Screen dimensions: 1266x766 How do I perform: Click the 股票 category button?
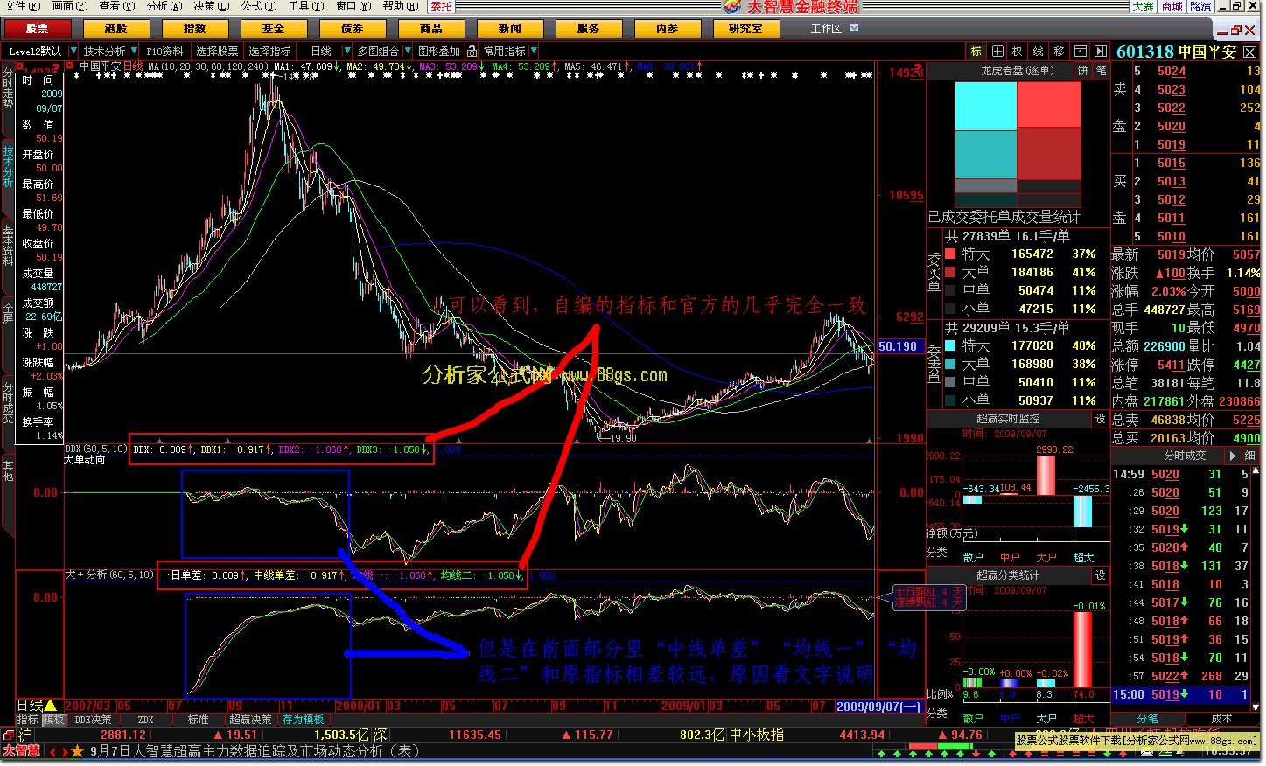click(x=38, y=29)
